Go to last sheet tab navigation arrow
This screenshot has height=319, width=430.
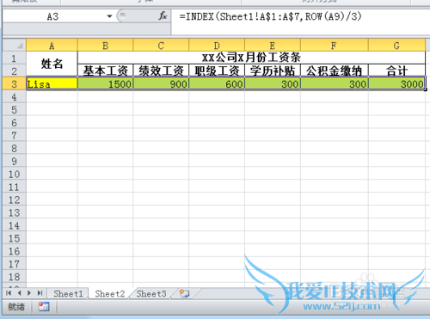pyautogui.click(x=40, y=293)
